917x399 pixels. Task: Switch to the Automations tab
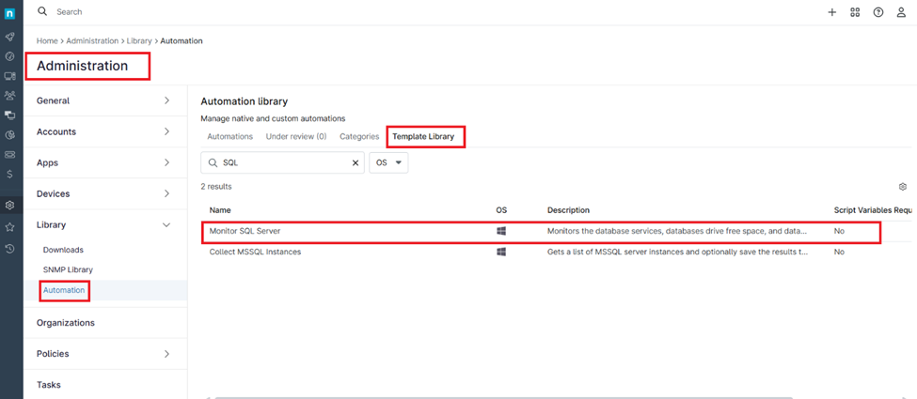tap(229, 136)
